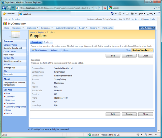Click the Region breadcrumb link
This screenshot has width=162, height=138.
pos(41,32)
